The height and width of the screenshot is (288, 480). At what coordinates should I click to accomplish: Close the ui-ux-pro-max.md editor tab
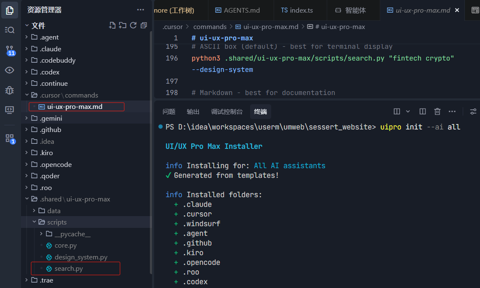point(457,10)
